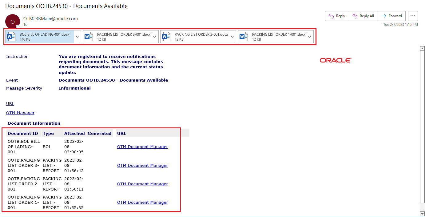Click the Generated column header
This screenshot has width=425, height=217.
99,134
